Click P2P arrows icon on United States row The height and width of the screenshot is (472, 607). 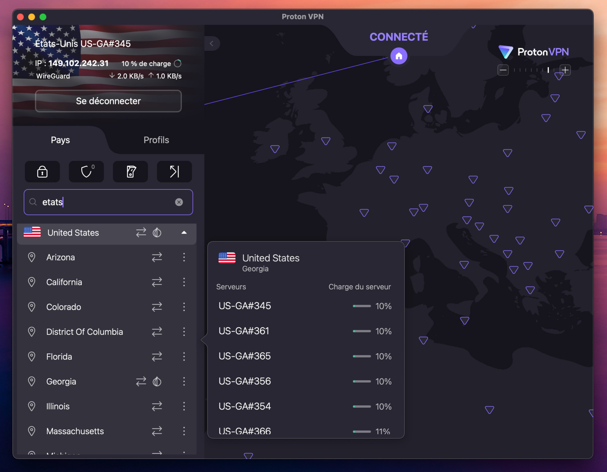[x=141, y=233]
